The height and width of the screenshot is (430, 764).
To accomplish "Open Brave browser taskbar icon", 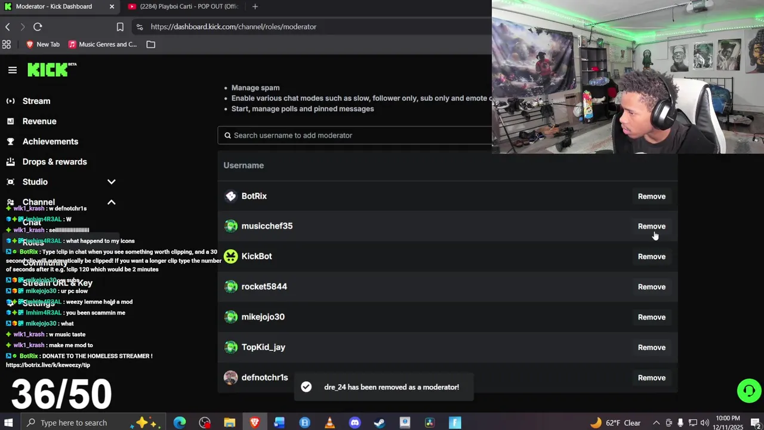I will 255,423.
